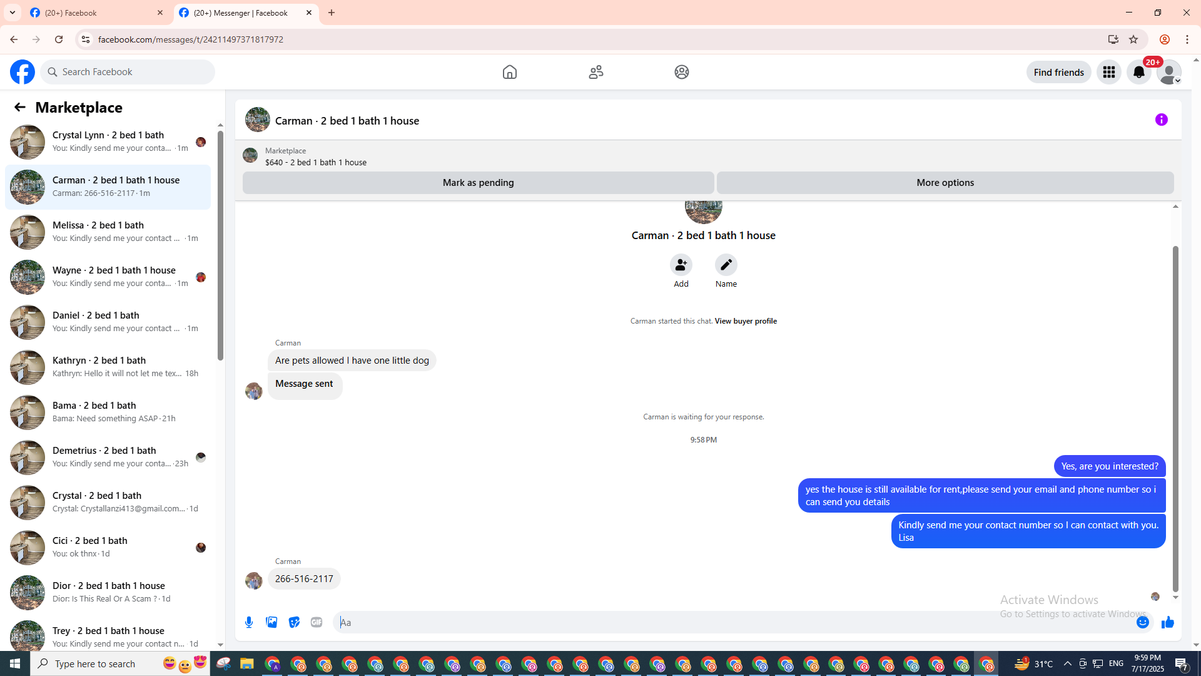Click the Find friends button
Image resolution: width=1201 pixels, height=676 pixels.
(x=1059, y=72)
